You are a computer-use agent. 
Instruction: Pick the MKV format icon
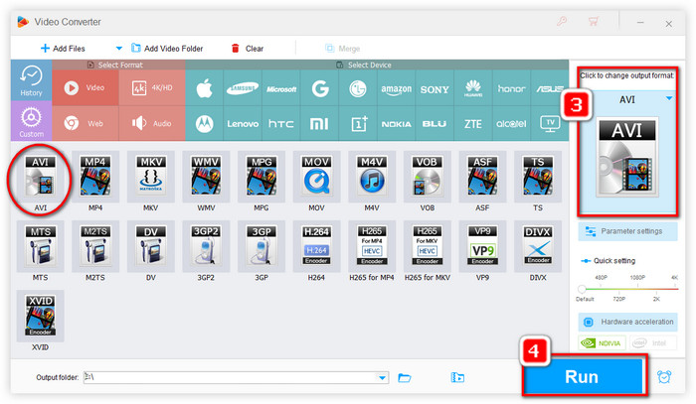151,177
